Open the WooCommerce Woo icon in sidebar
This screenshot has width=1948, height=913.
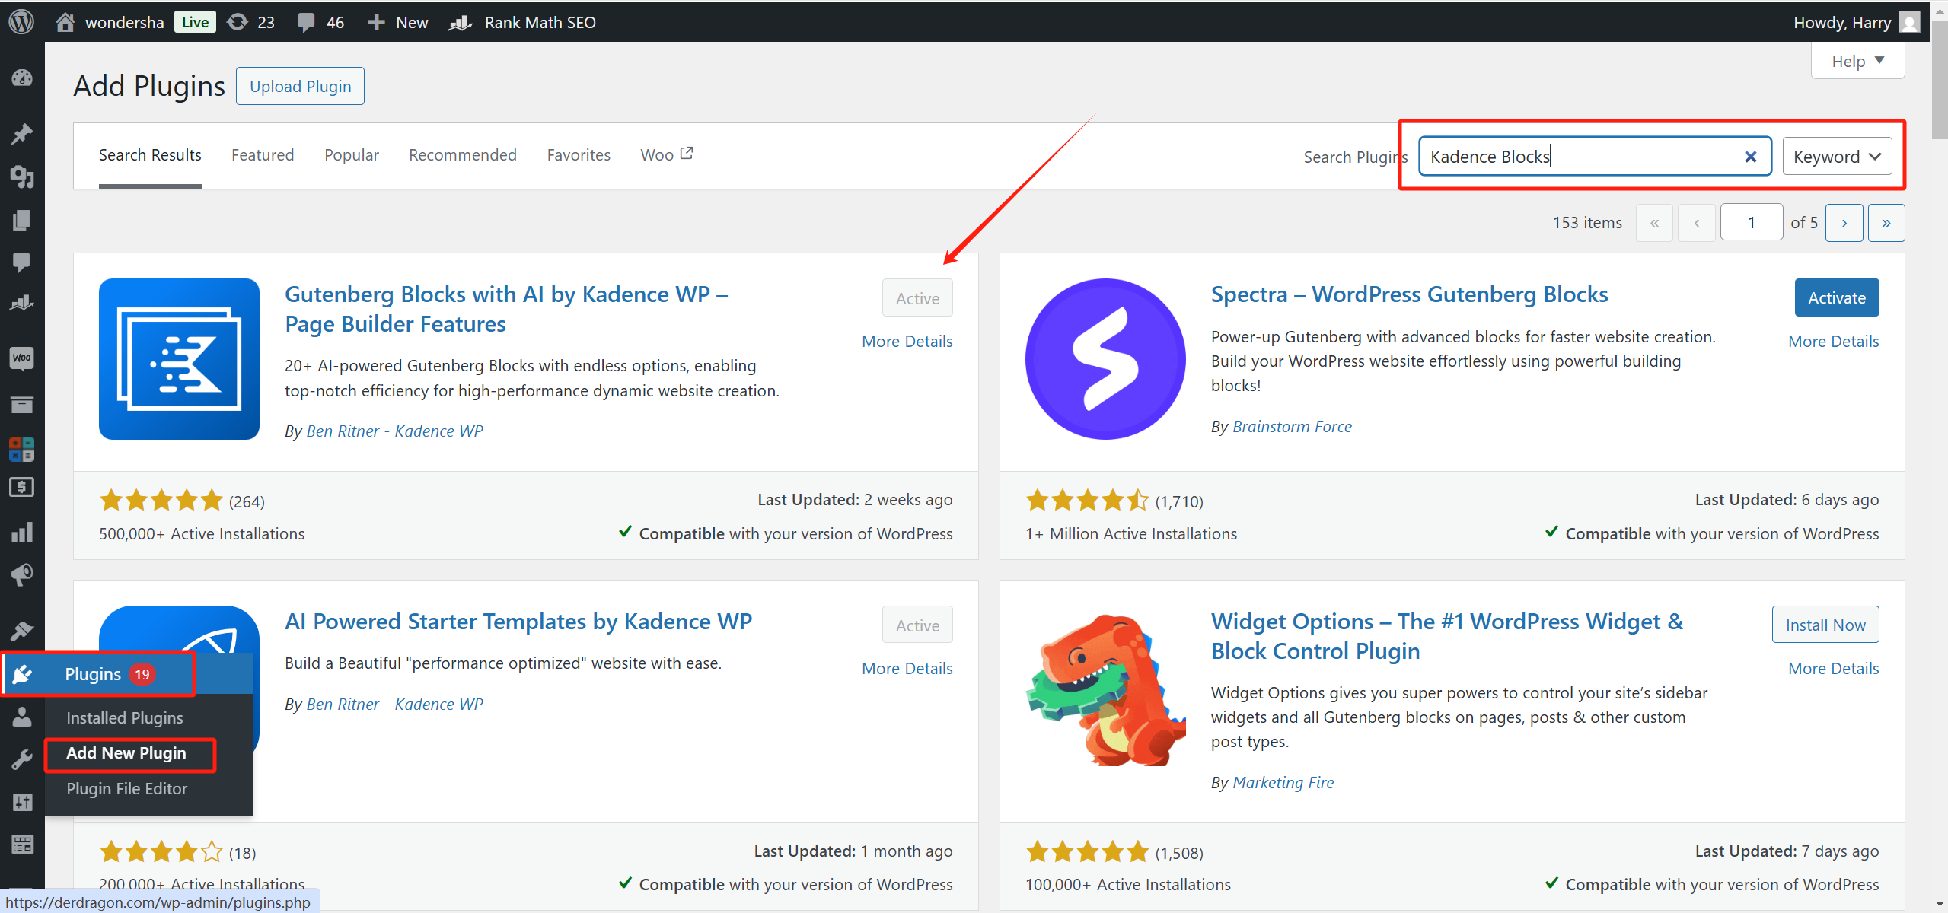22,358
